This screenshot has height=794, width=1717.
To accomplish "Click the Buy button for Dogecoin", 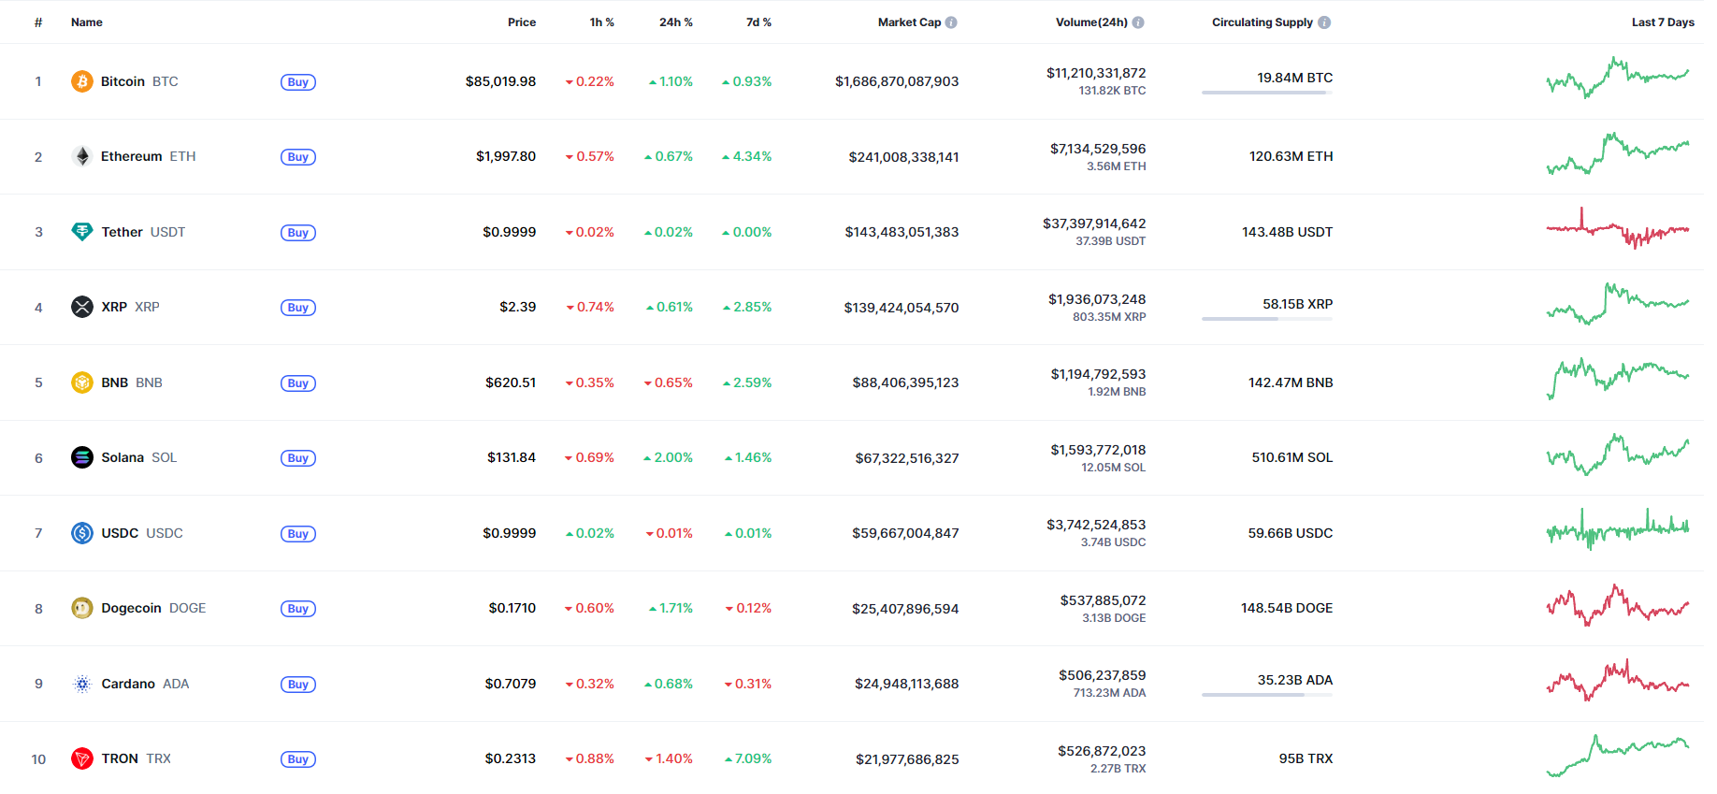I will [x=298, y=609].
